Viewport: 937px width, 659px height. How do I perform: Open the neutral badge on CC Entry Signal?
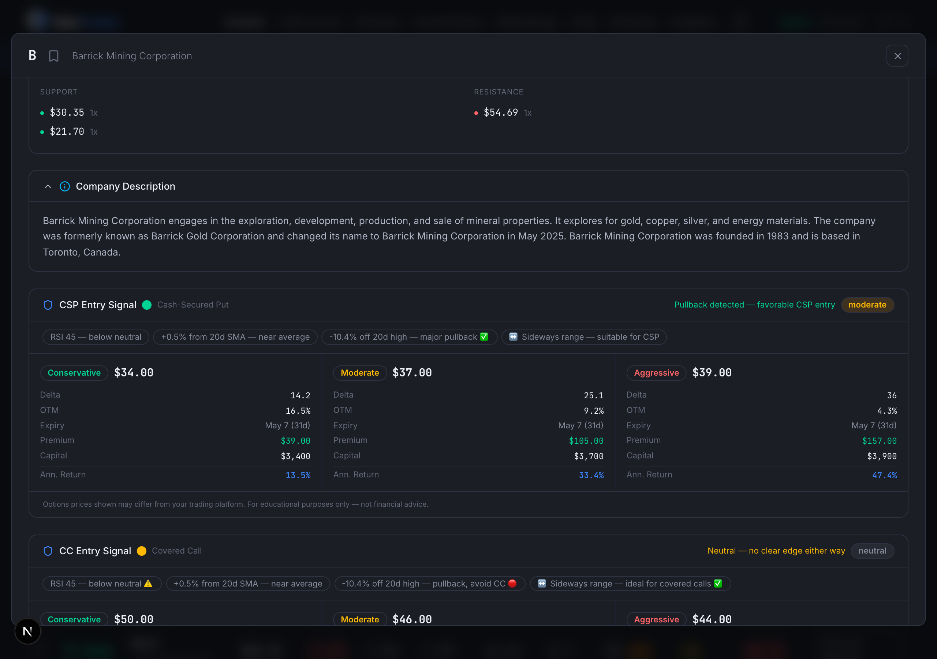(873, 551)
